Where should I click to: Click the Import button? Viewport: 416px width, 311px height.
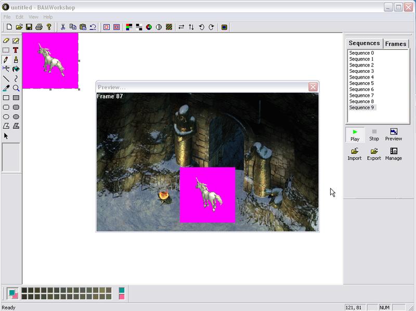pyautogui.click(x=355, y=154)
